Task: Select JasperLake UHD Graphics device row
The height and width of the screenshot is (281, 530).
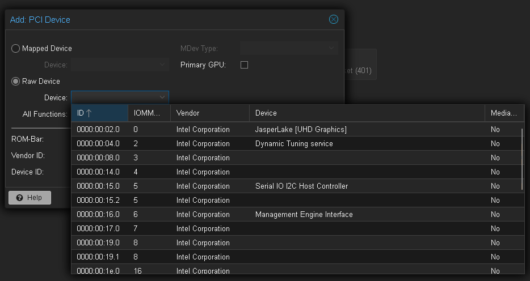Action: point(301,130)
